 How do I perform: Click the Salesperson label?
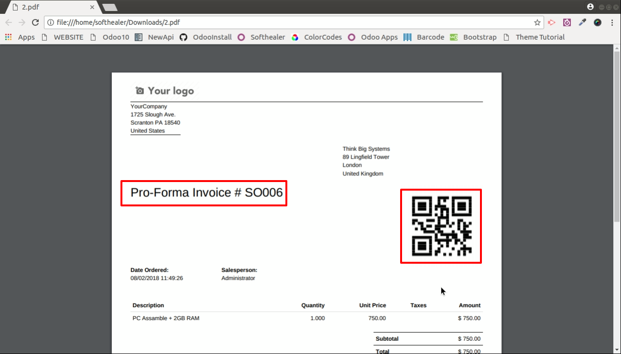click(x=240, y=270)
